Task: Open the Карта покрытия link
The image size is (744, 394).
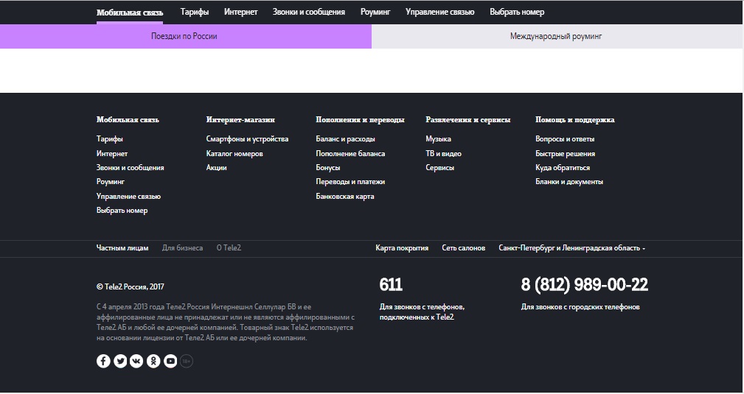Action: pos(402,248)
